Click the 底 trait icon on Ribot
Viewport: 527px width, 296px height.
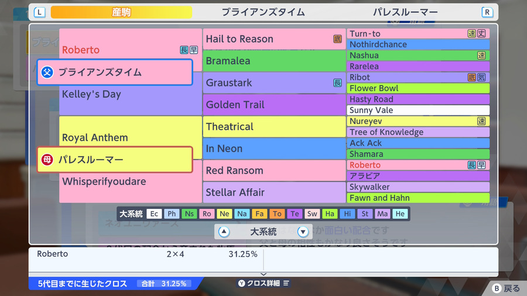click(472, 77)
